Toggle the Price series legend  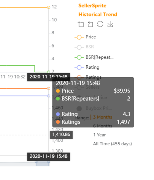pyautogui.click(x=85, y=37)
